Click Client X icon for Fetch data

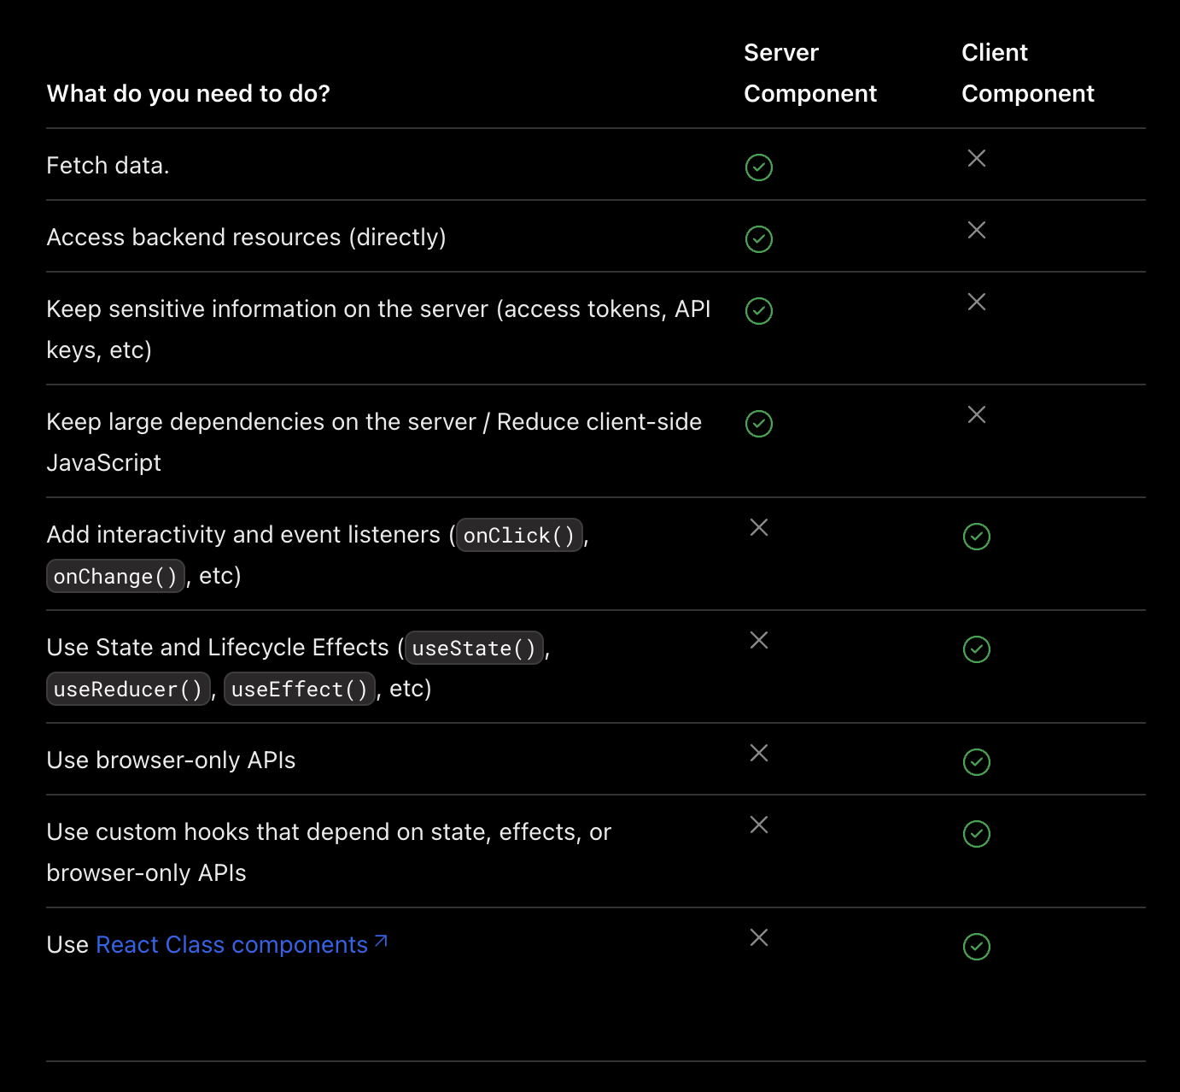(976, 158)
